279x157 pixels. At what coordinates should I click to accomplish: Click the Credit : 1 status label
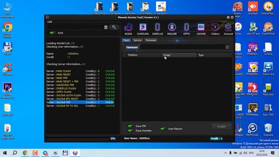[x=216, y=138]
